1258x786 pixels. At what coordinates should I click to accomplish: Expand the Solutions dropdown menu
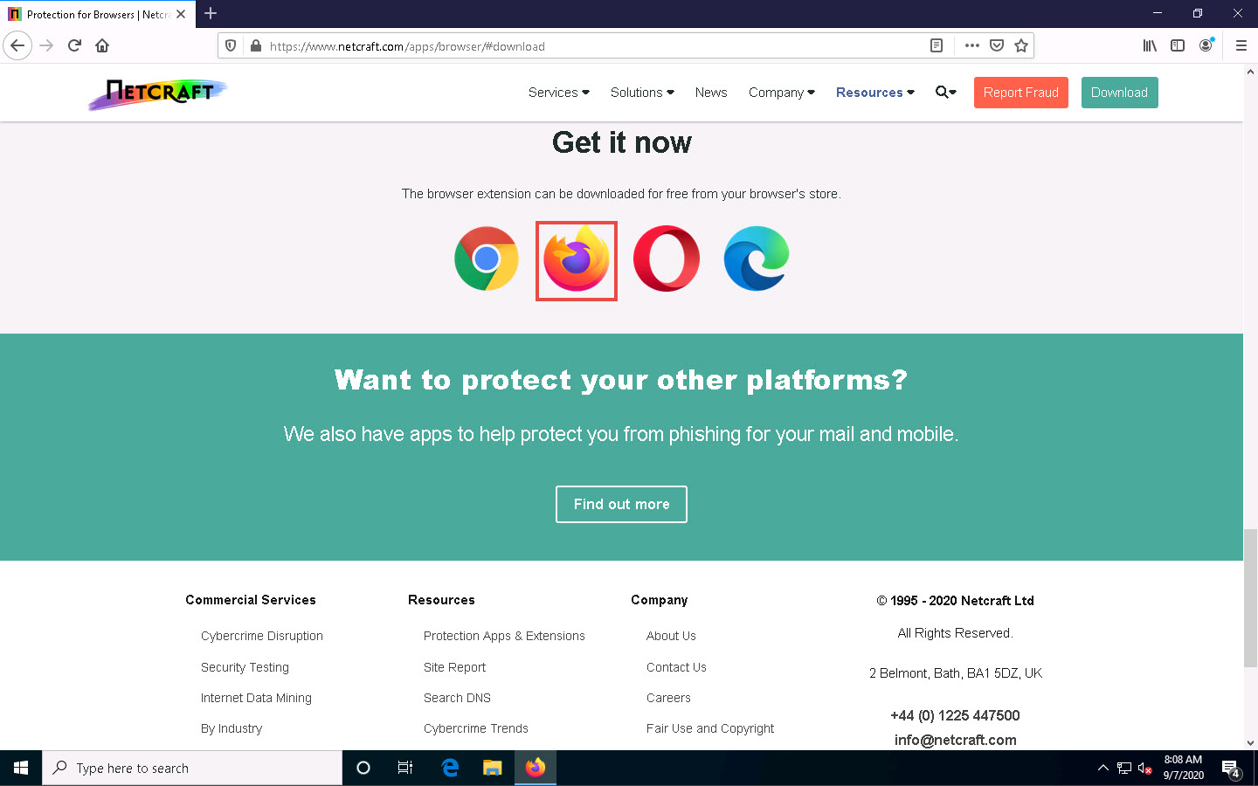pos(642,92)
